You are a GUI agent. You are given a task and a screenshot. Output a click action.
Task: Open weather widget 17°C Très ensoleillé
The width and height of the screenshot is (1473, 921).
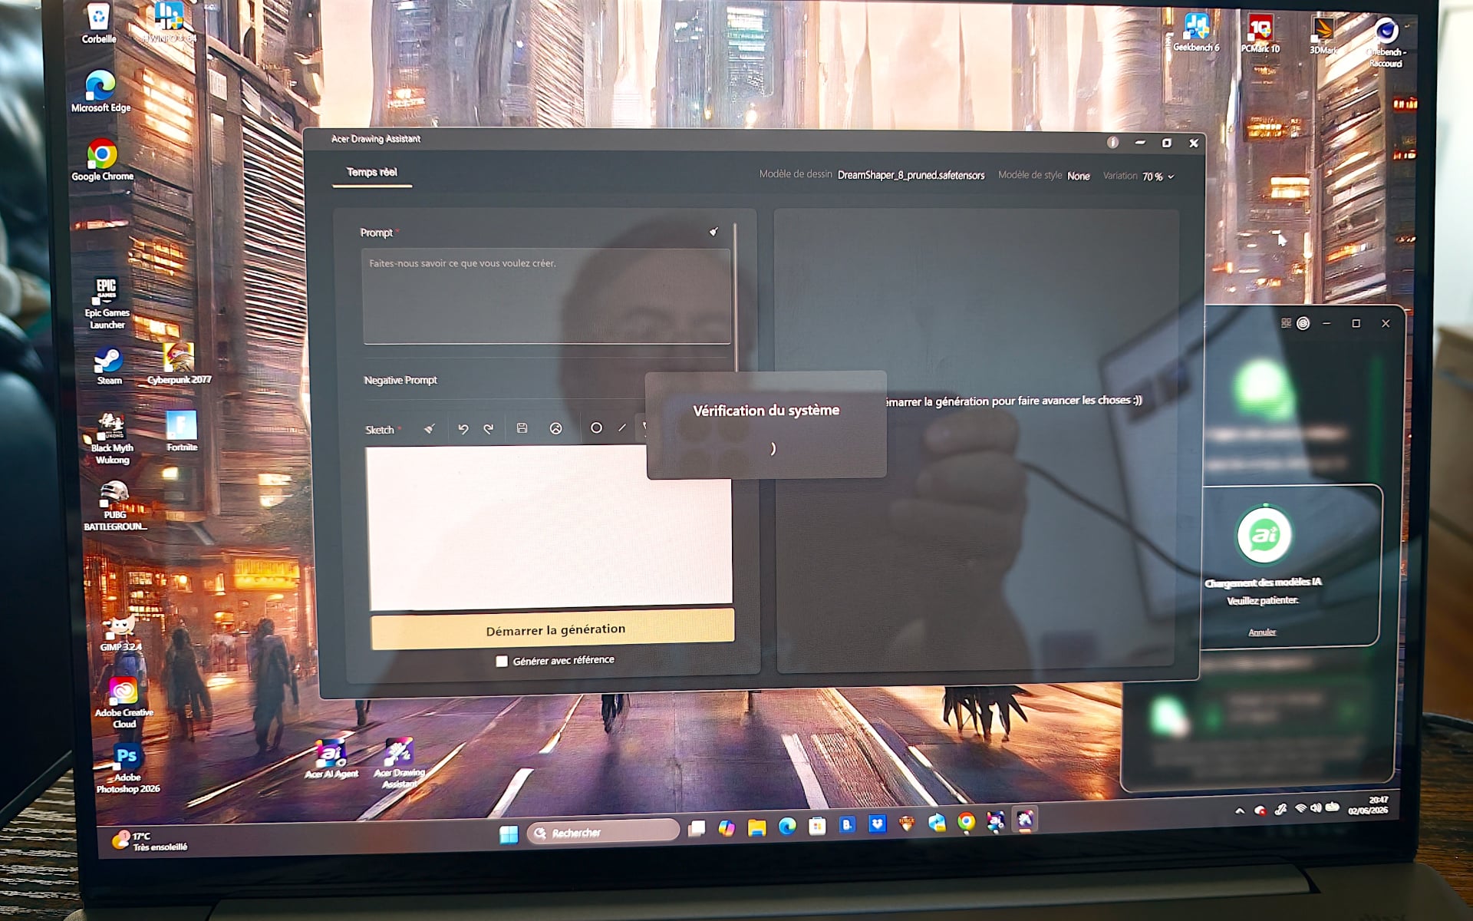[x=150, y=841]
